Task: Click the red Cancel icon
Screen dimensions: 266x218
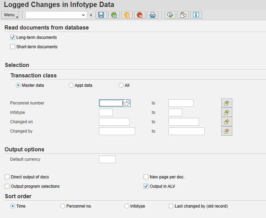Action: pyautogui.click(x=140, y=15)
